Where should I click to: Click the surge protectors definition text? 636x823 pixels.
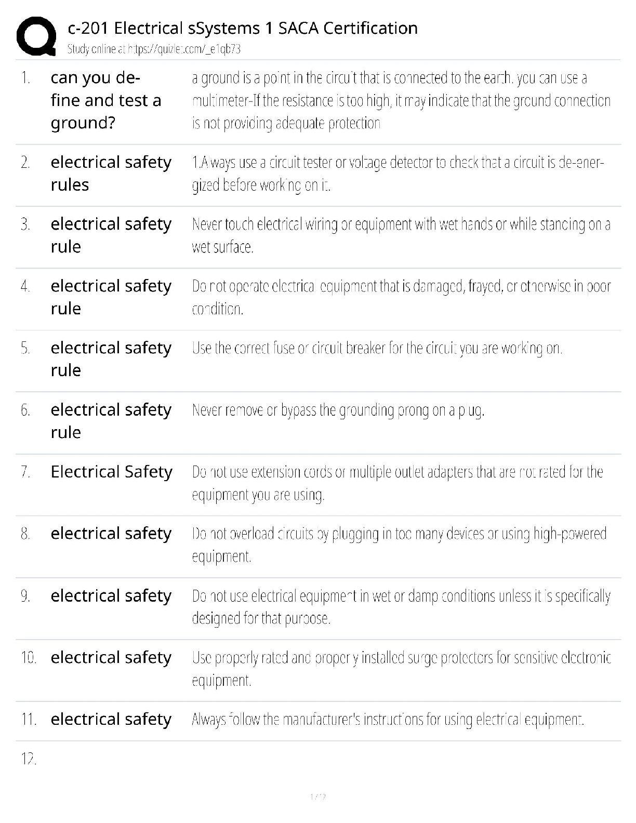pos(401,668)
